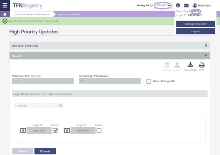Check Admin for the second BRA login
Screen dimensions: 220x155
click(99, 131)
